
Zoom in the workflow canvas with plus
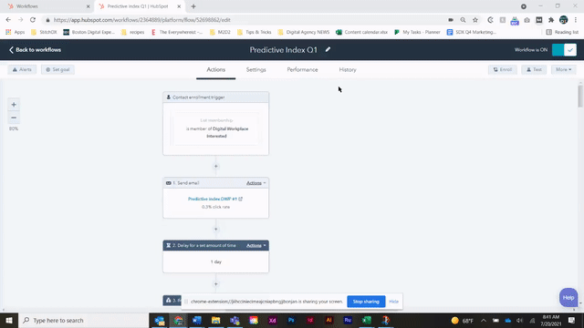[14, 105]
